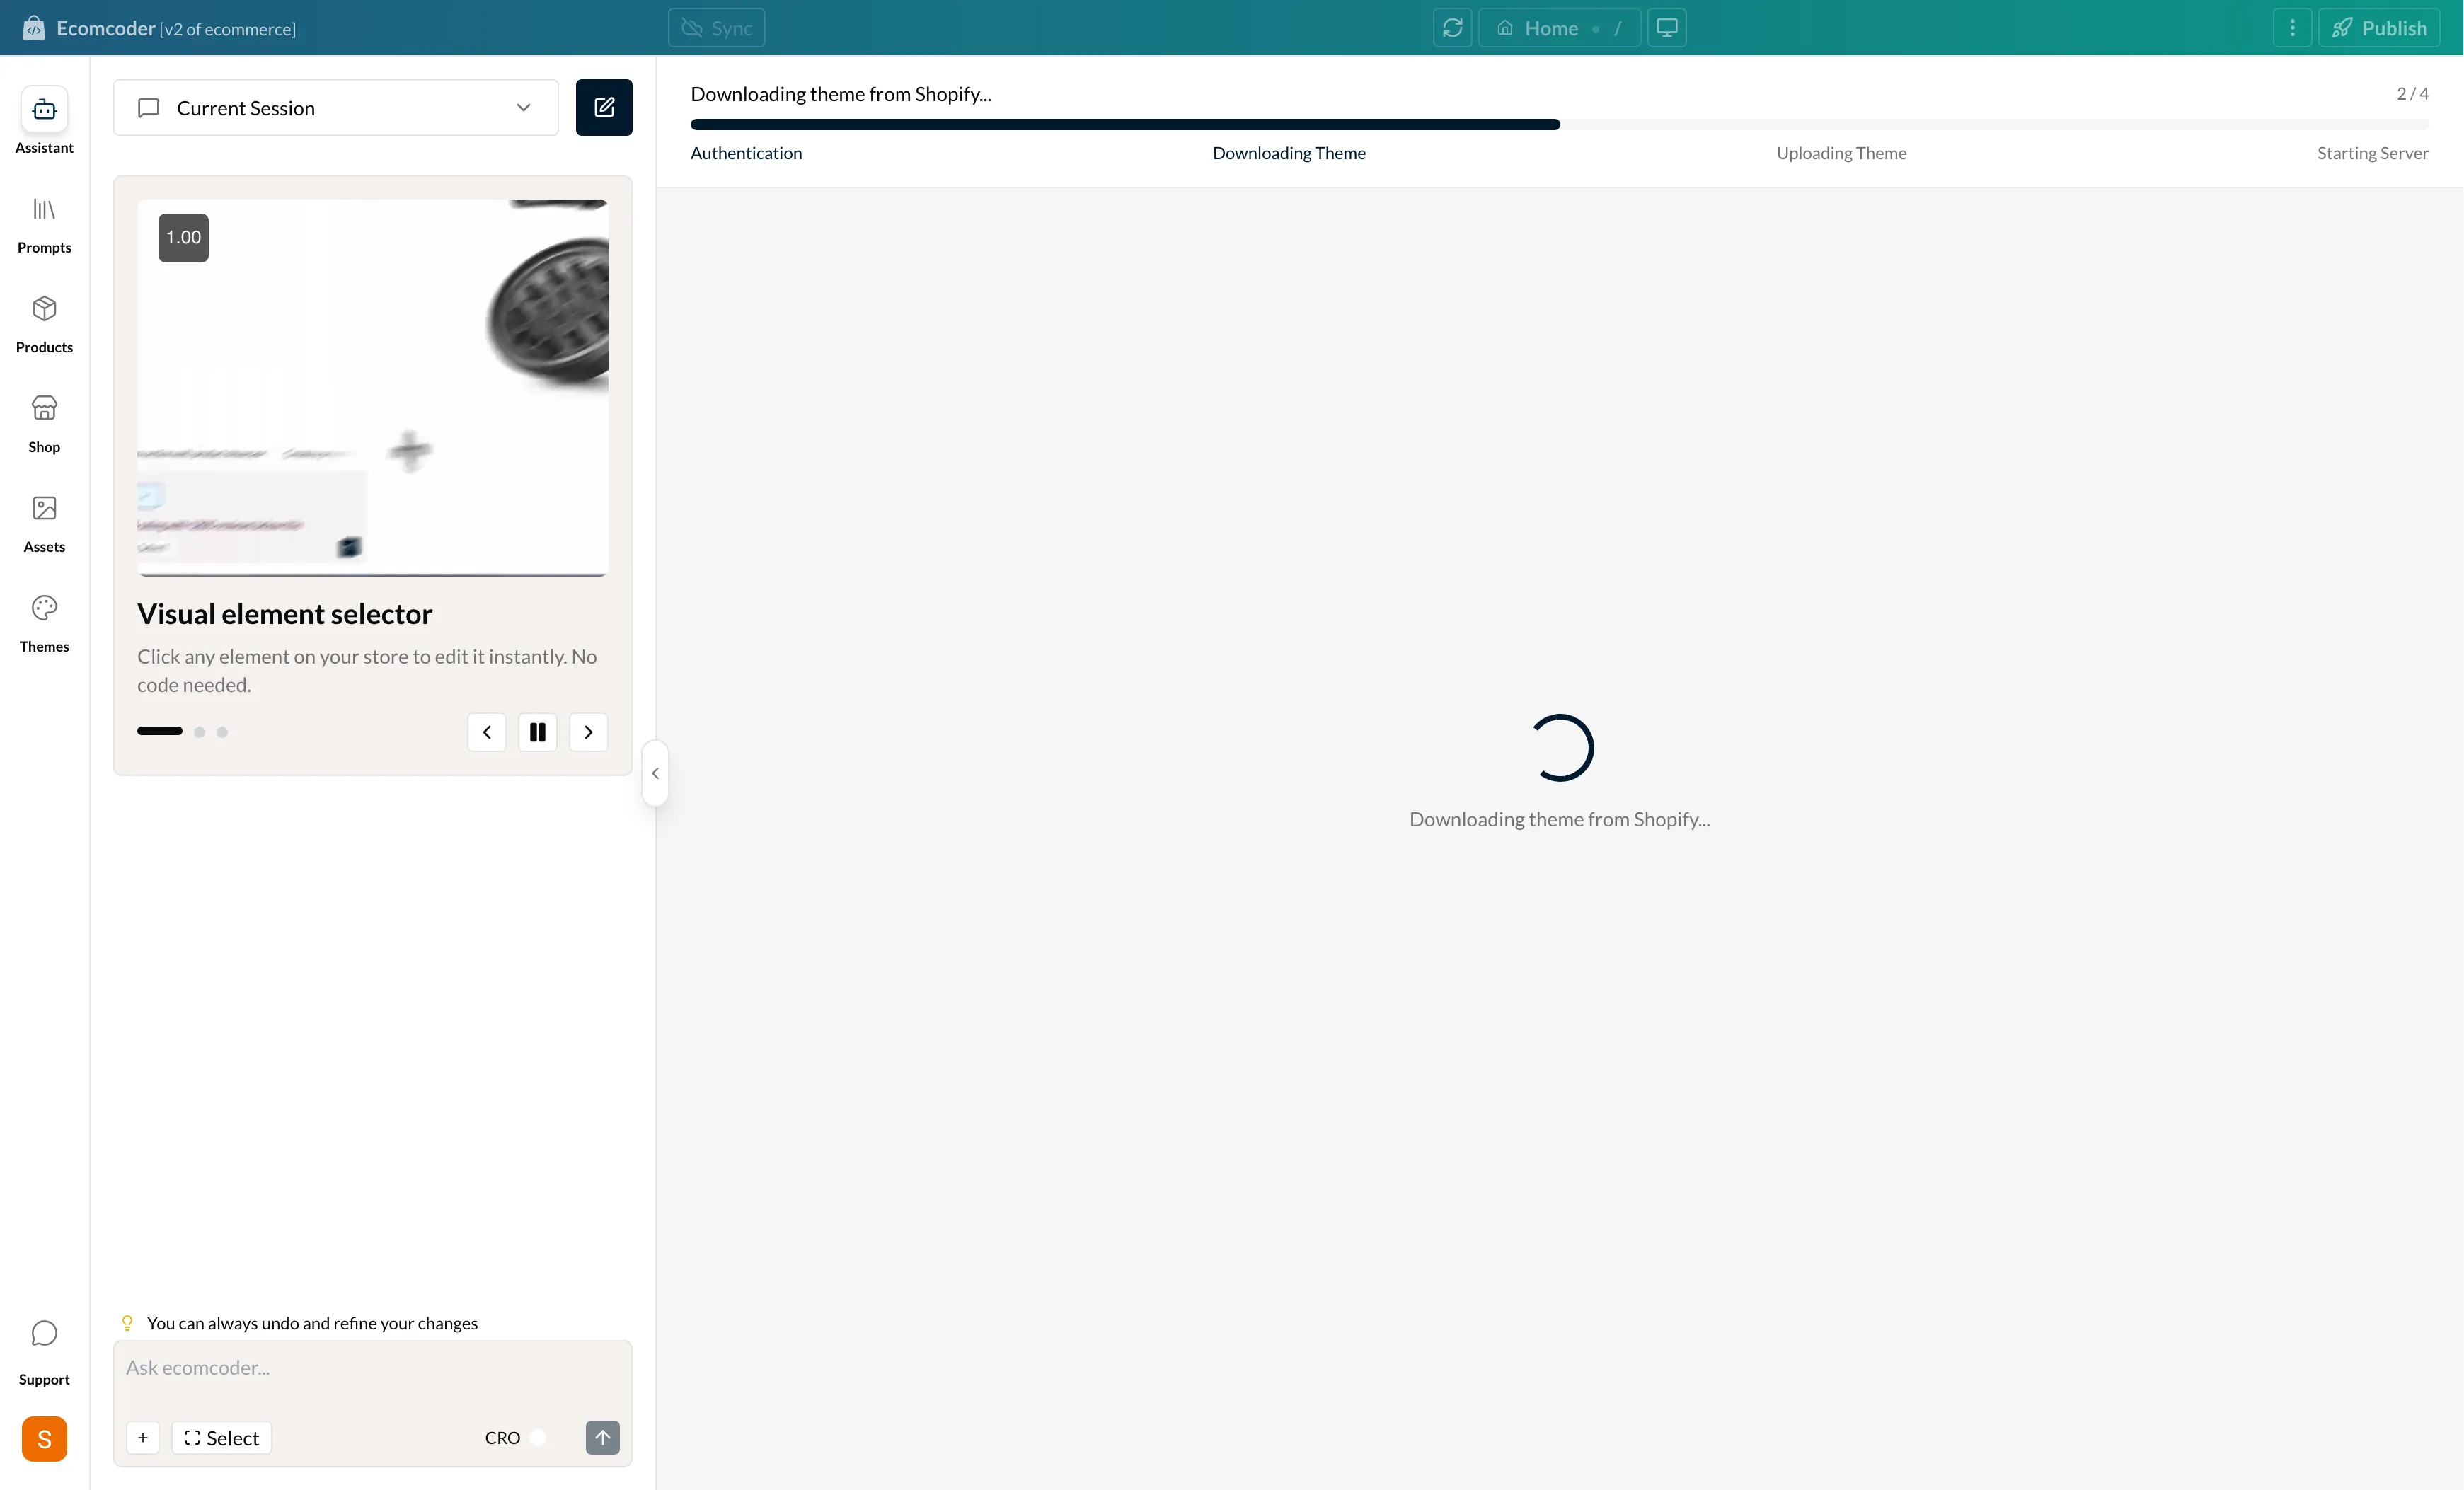2464x1490 pixels.
Task: Open the three-dot overflow menu
Action: pyautogui.click(x=2292, y=27)
